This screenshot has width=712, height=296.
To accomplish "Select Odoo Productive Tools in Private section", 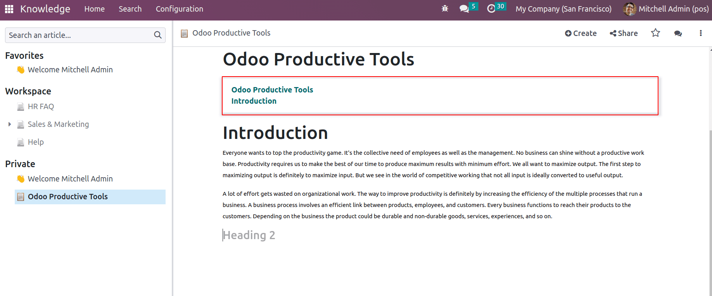I will 90,197.
